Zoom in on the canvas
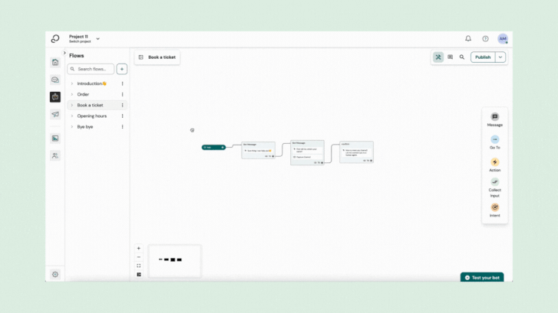 point(139,248)
